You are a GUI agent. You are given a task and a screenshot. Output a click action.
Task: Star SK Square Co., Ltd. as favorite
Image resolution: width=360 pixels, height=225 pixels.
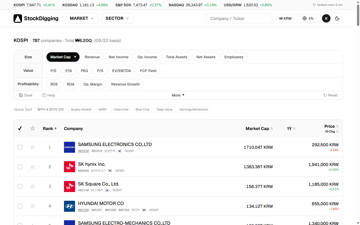[32, 186]
